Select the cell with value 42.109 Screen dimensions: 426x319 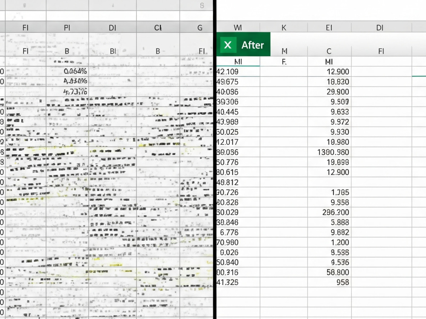pos(238,71)
